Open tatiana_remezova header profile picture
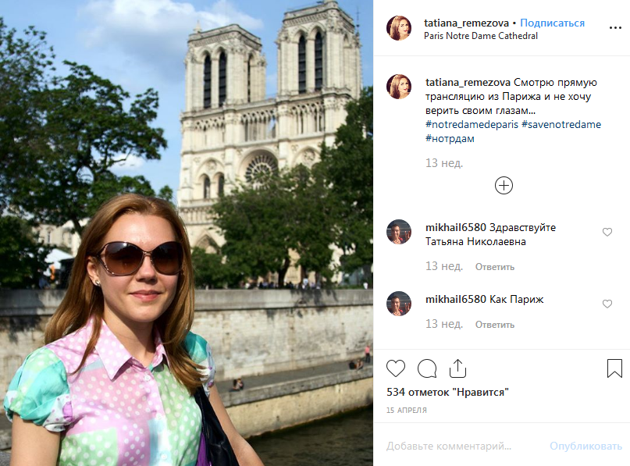This screenshot has width=630, height=466. [x=399, y=28]
